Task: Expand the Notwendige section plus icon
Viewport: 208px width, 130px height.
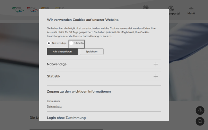Action: tap(156, 64)
